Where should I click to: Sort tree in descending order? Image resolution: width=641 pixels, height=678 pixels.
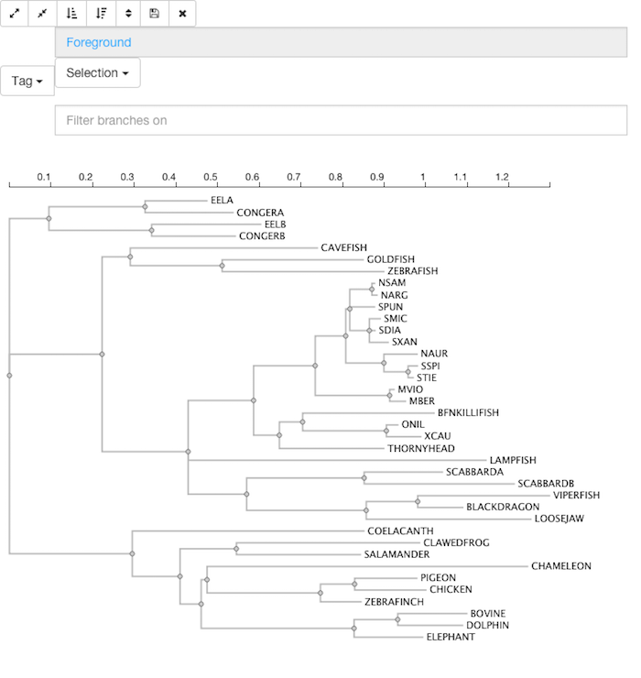101,14
